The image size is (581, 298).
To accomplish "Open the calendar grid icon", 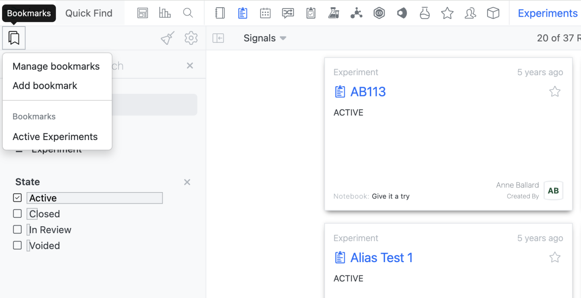I will (x=265, y=13).
